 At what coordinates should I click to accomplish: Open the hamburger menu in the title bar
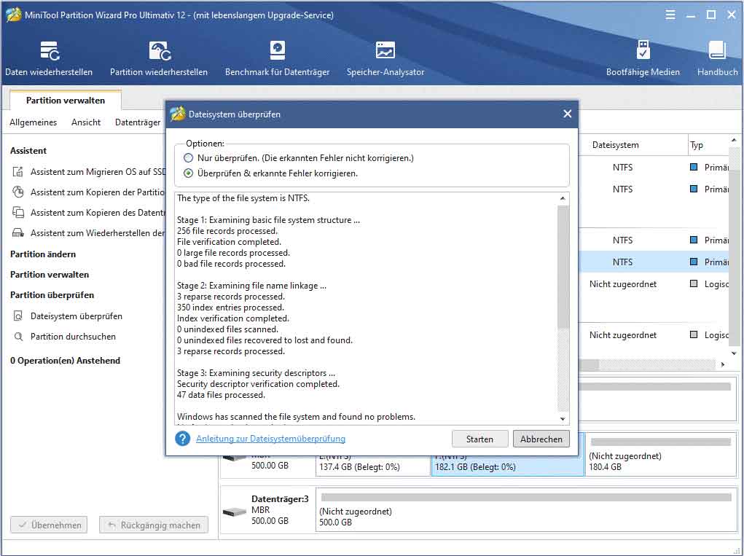click(670, 14)
